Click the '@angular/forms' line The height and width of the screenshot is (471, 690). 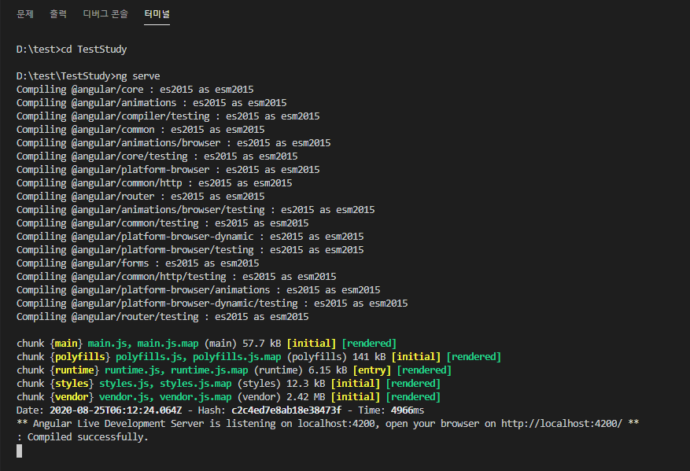[x=138, y=263]
